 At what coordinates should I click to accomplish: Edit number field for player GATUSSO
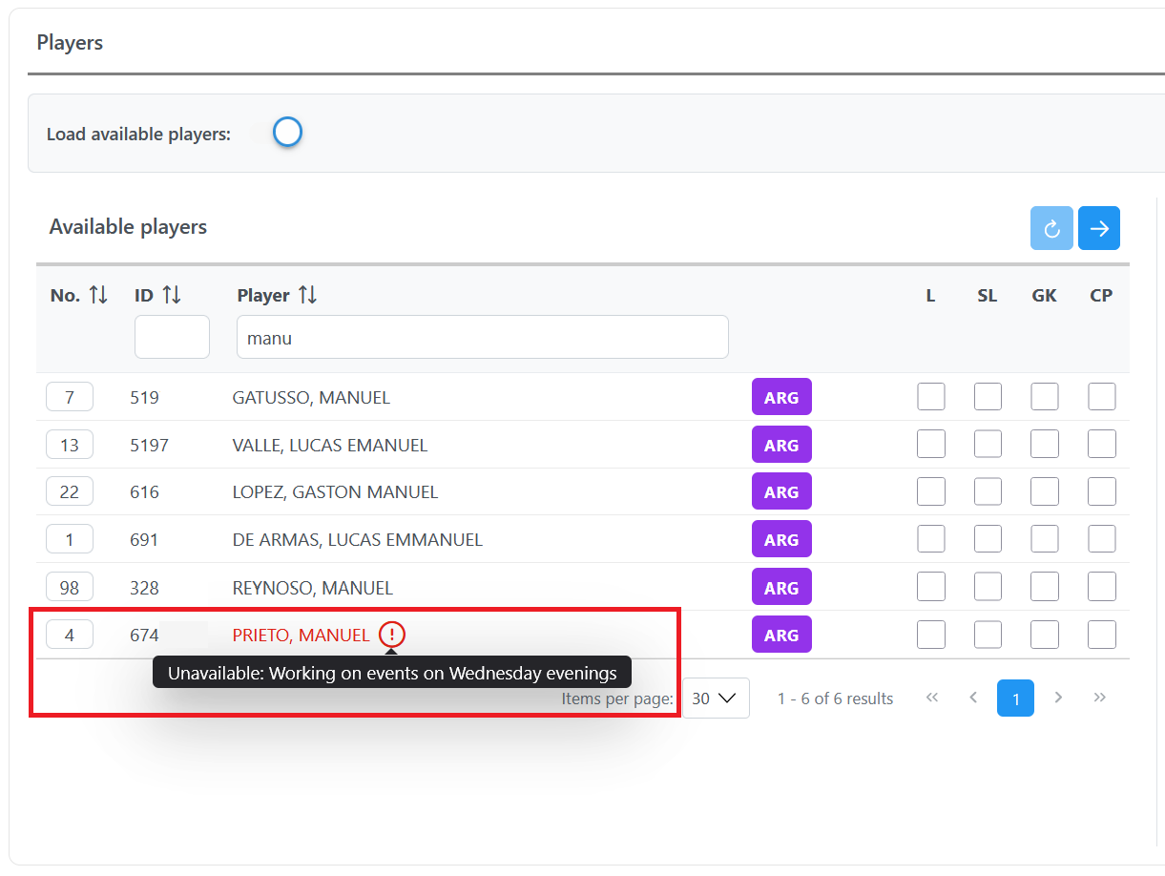click(x=70, y=396)
